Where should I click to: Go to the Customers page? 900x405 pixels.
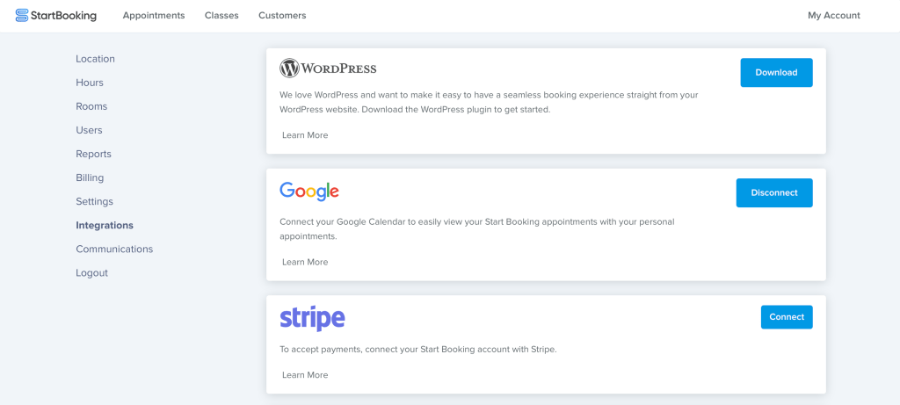(x=282, y=16)
